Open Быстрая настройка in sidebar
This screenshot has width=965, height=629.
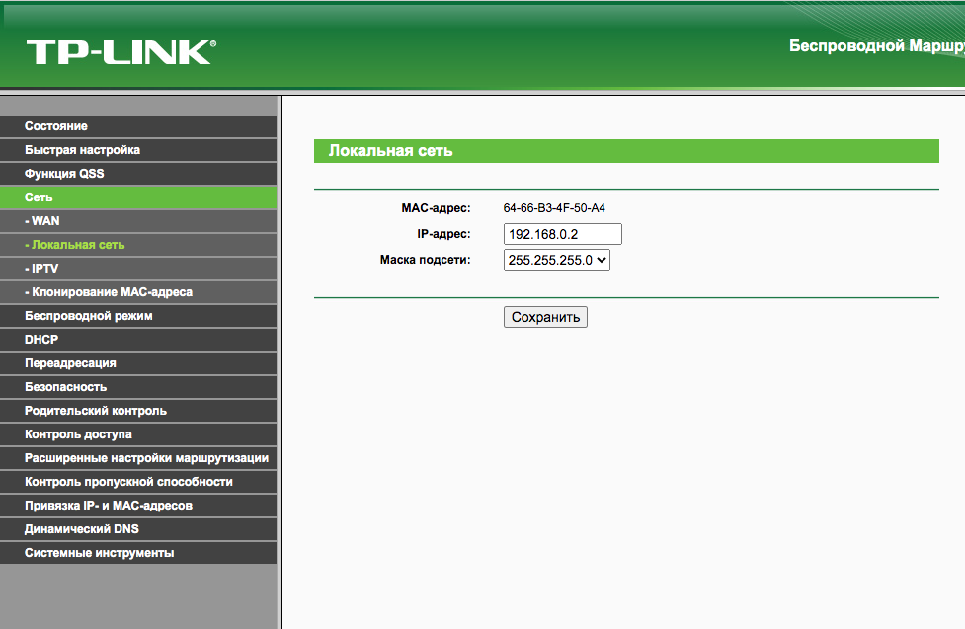click(x=138, y=149)
